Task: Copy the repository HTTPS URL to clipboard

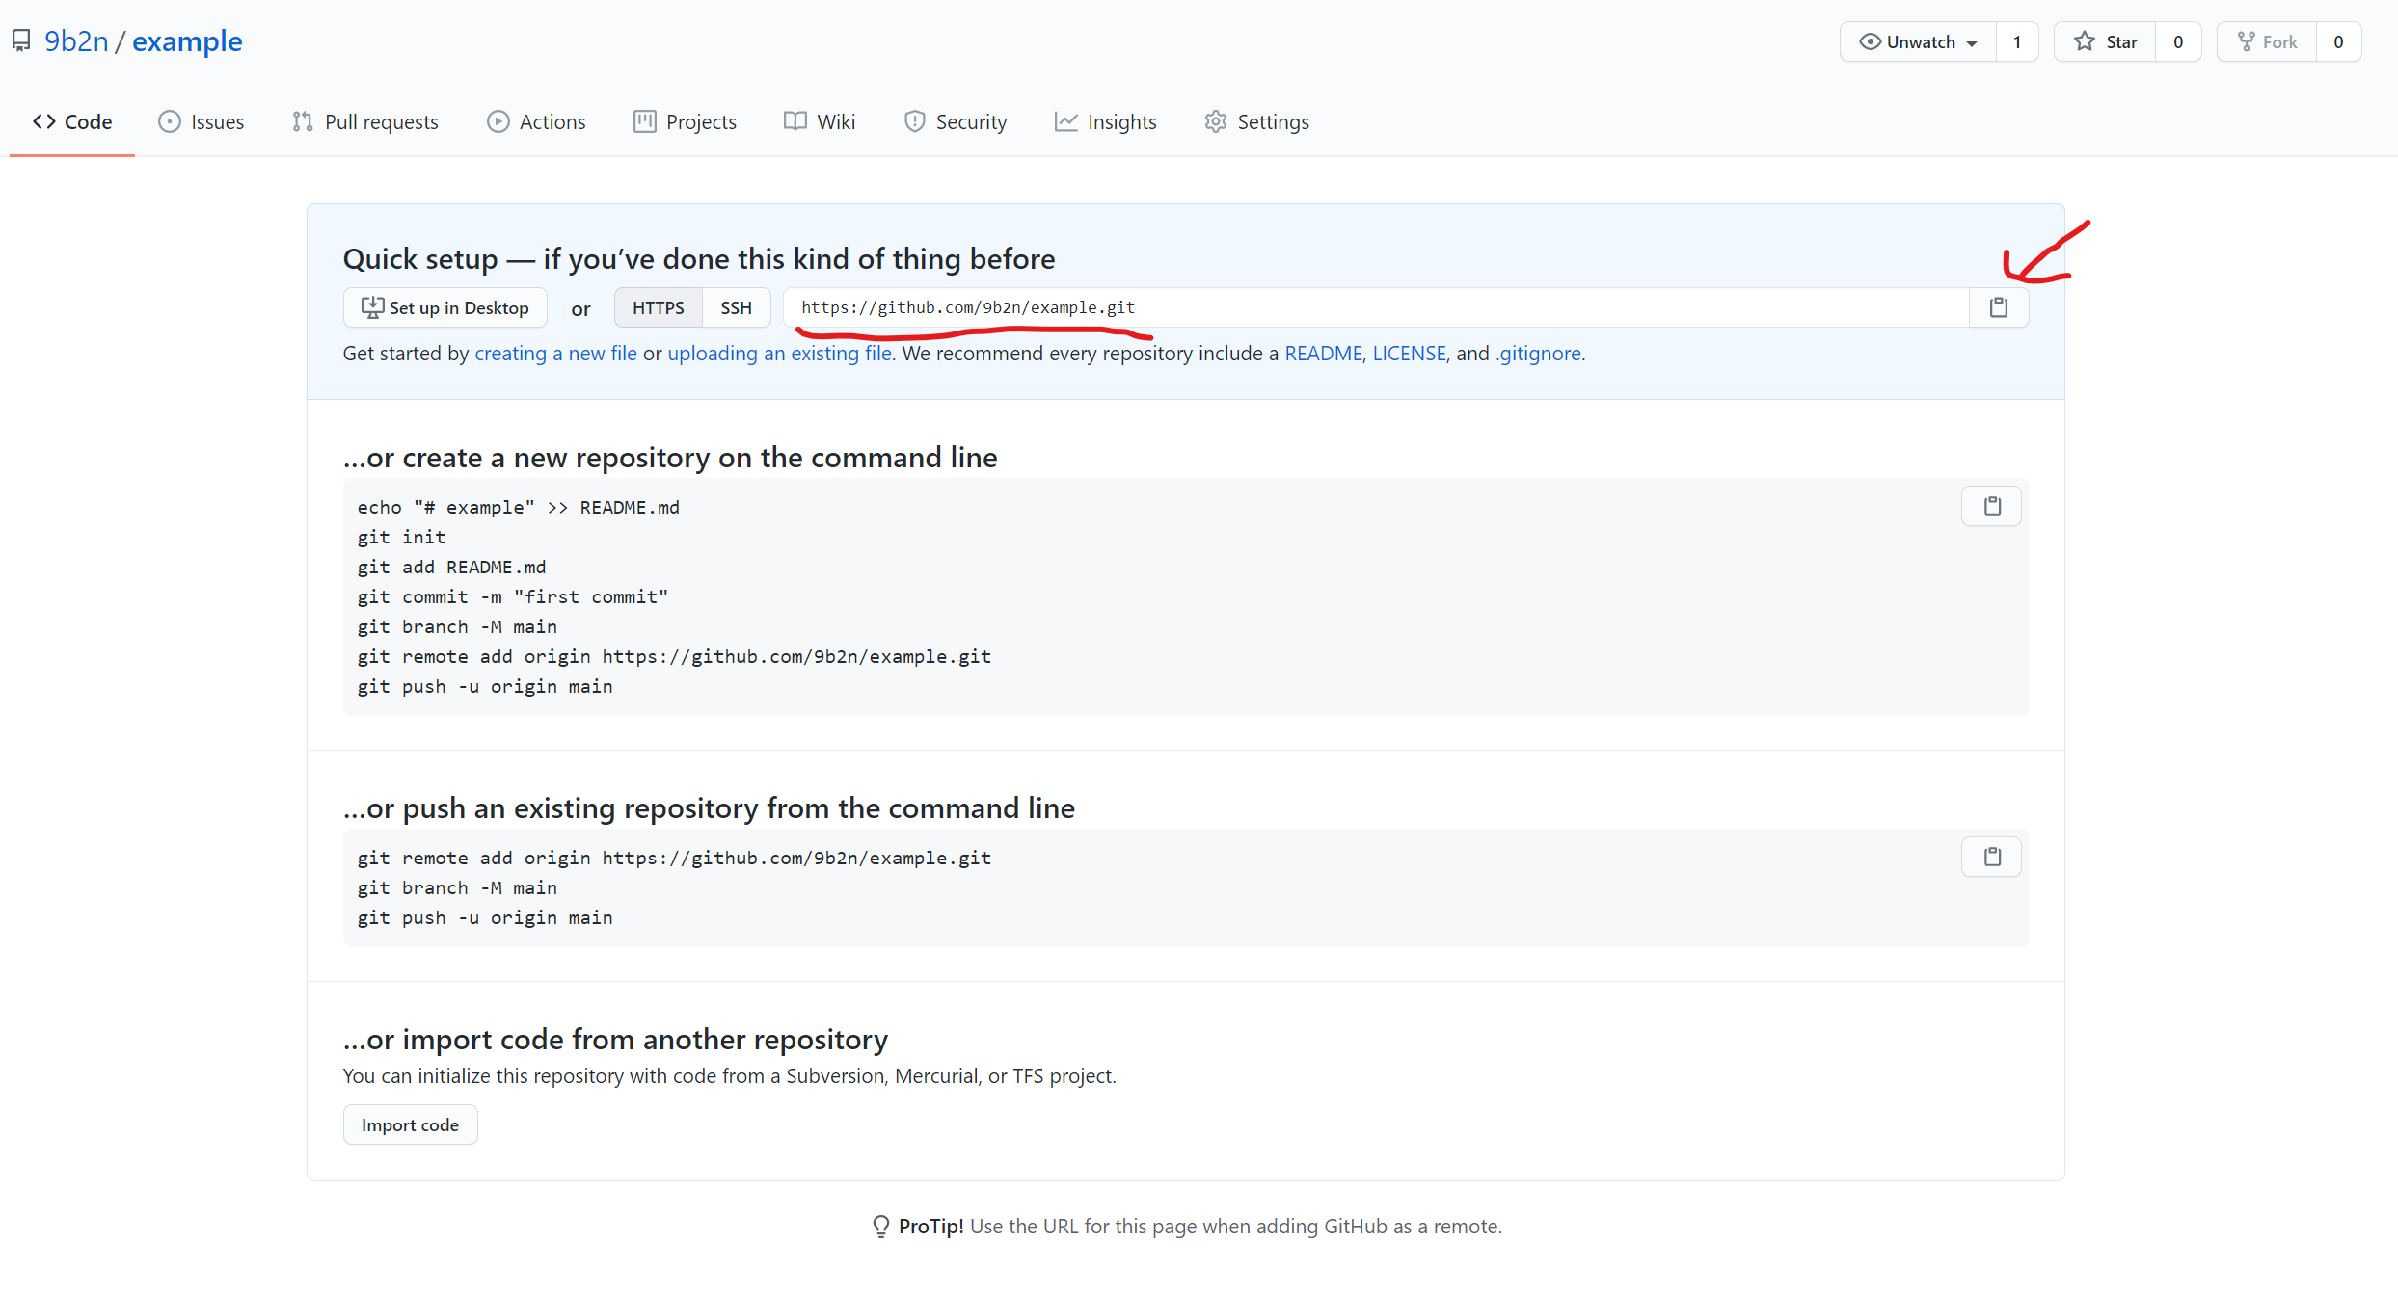Action: [1999, 307]
